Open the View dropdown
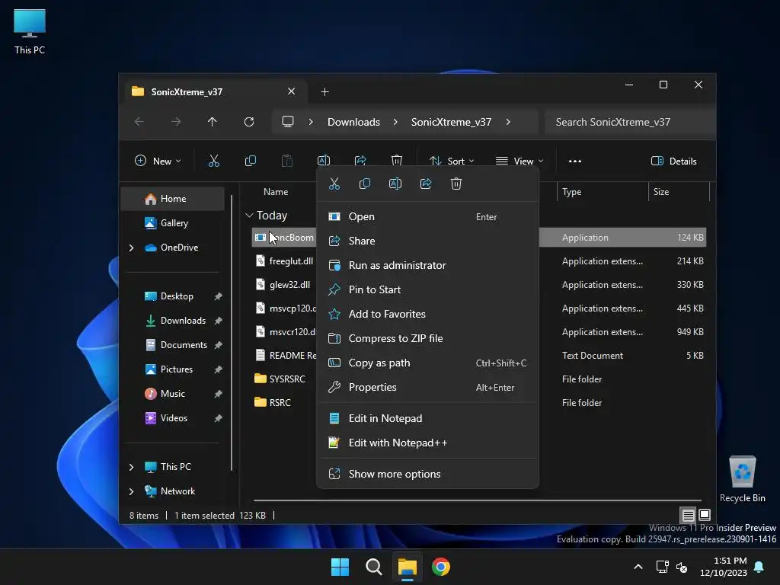780x585 pixels. [x=519, y=161]
